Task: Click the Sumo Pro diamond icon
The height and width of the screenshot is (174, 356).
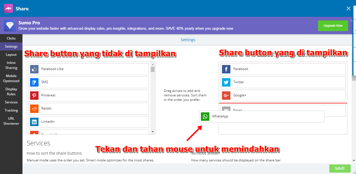Action: 10,25
